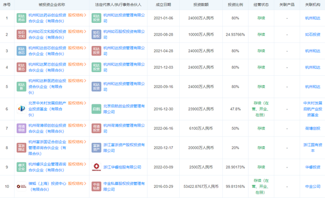Open 北京启航创业投资管理有限公司 link
Screen dimensions: 325x198
[x=124, y=109]
